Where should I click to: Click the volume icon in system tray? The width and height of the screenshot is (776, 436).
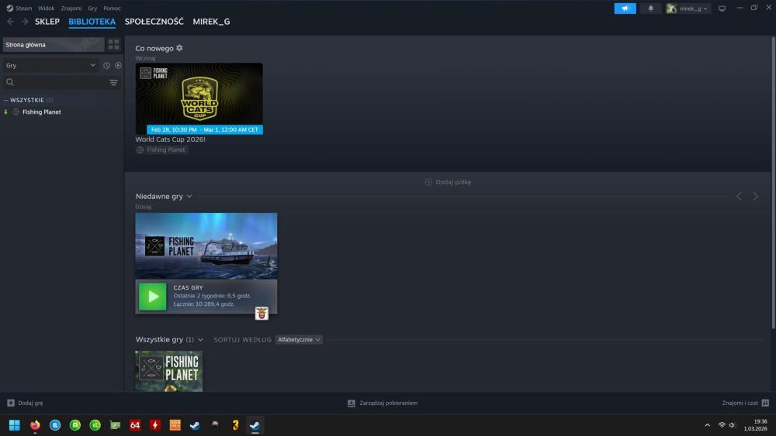(x=733, y=425)
